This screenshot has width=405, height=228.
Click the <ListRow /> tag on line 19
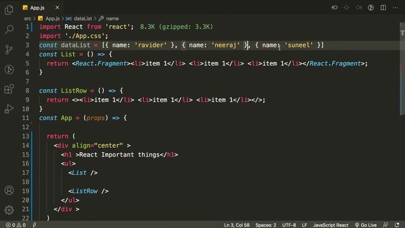point(89,191)
